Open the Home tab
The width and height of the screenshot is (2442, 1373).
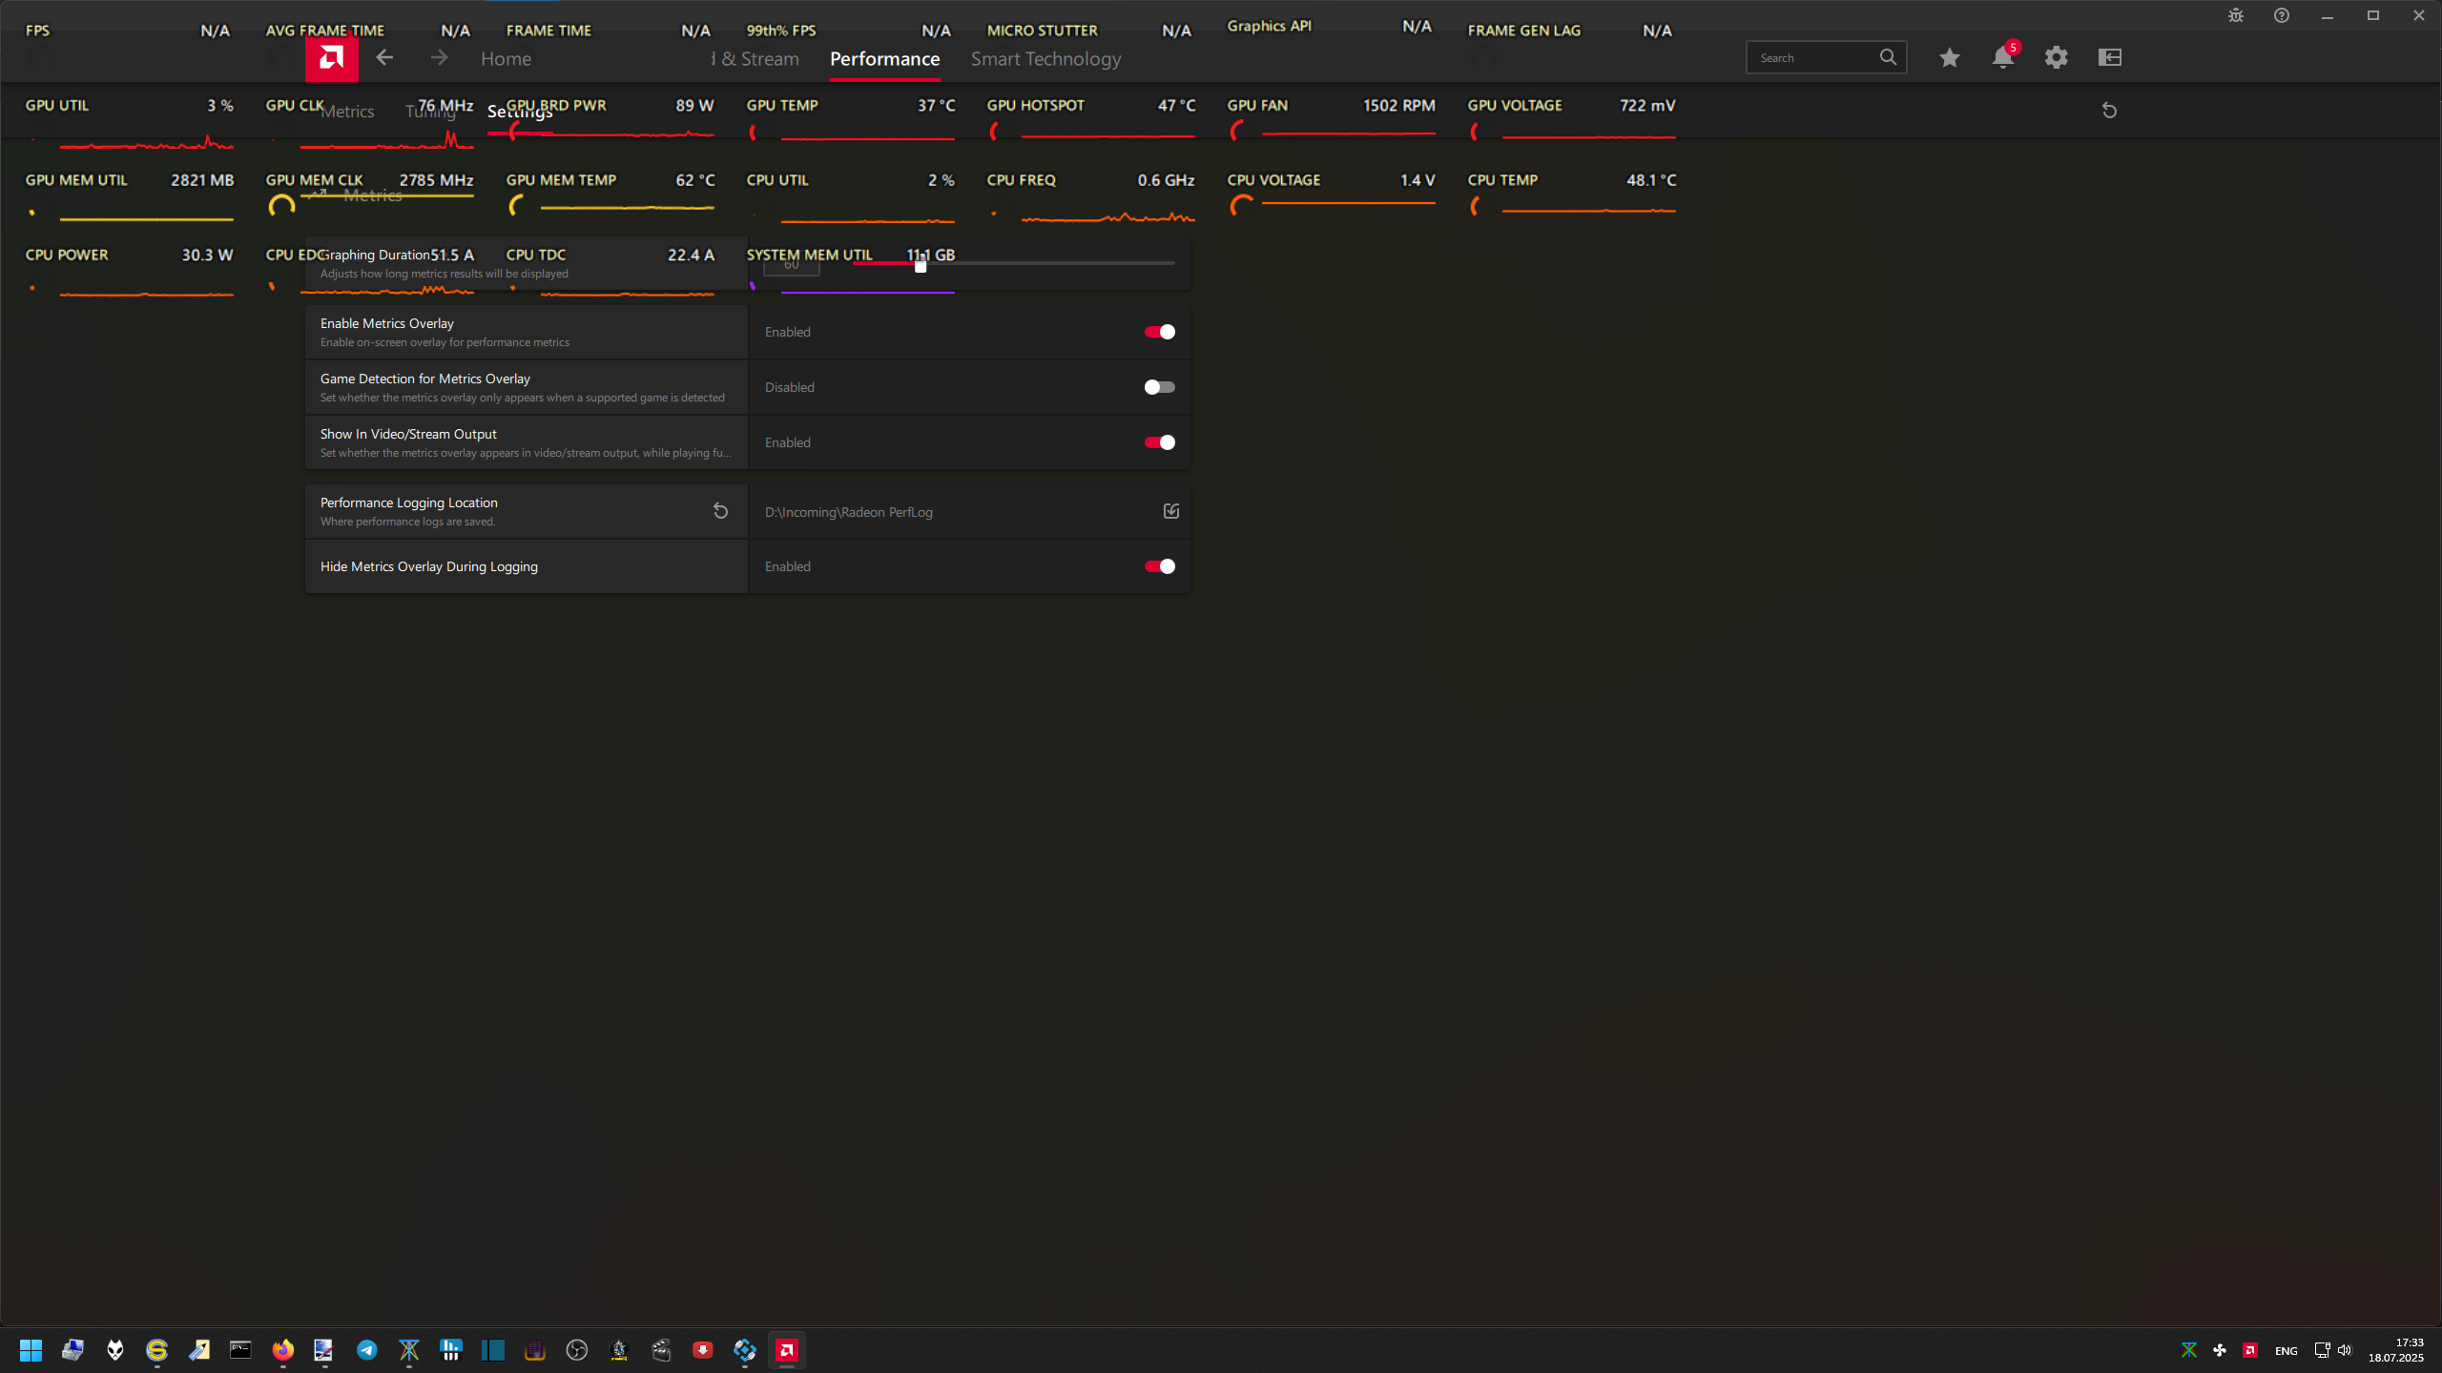[506, 59]
